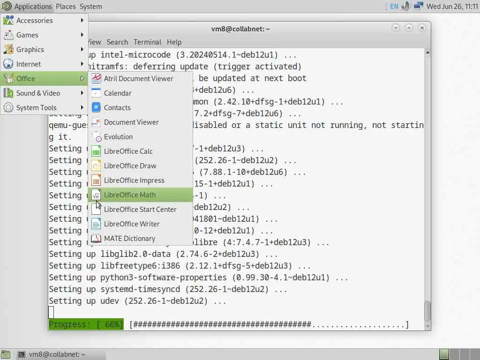Open the Places menu

pos(66,7)
